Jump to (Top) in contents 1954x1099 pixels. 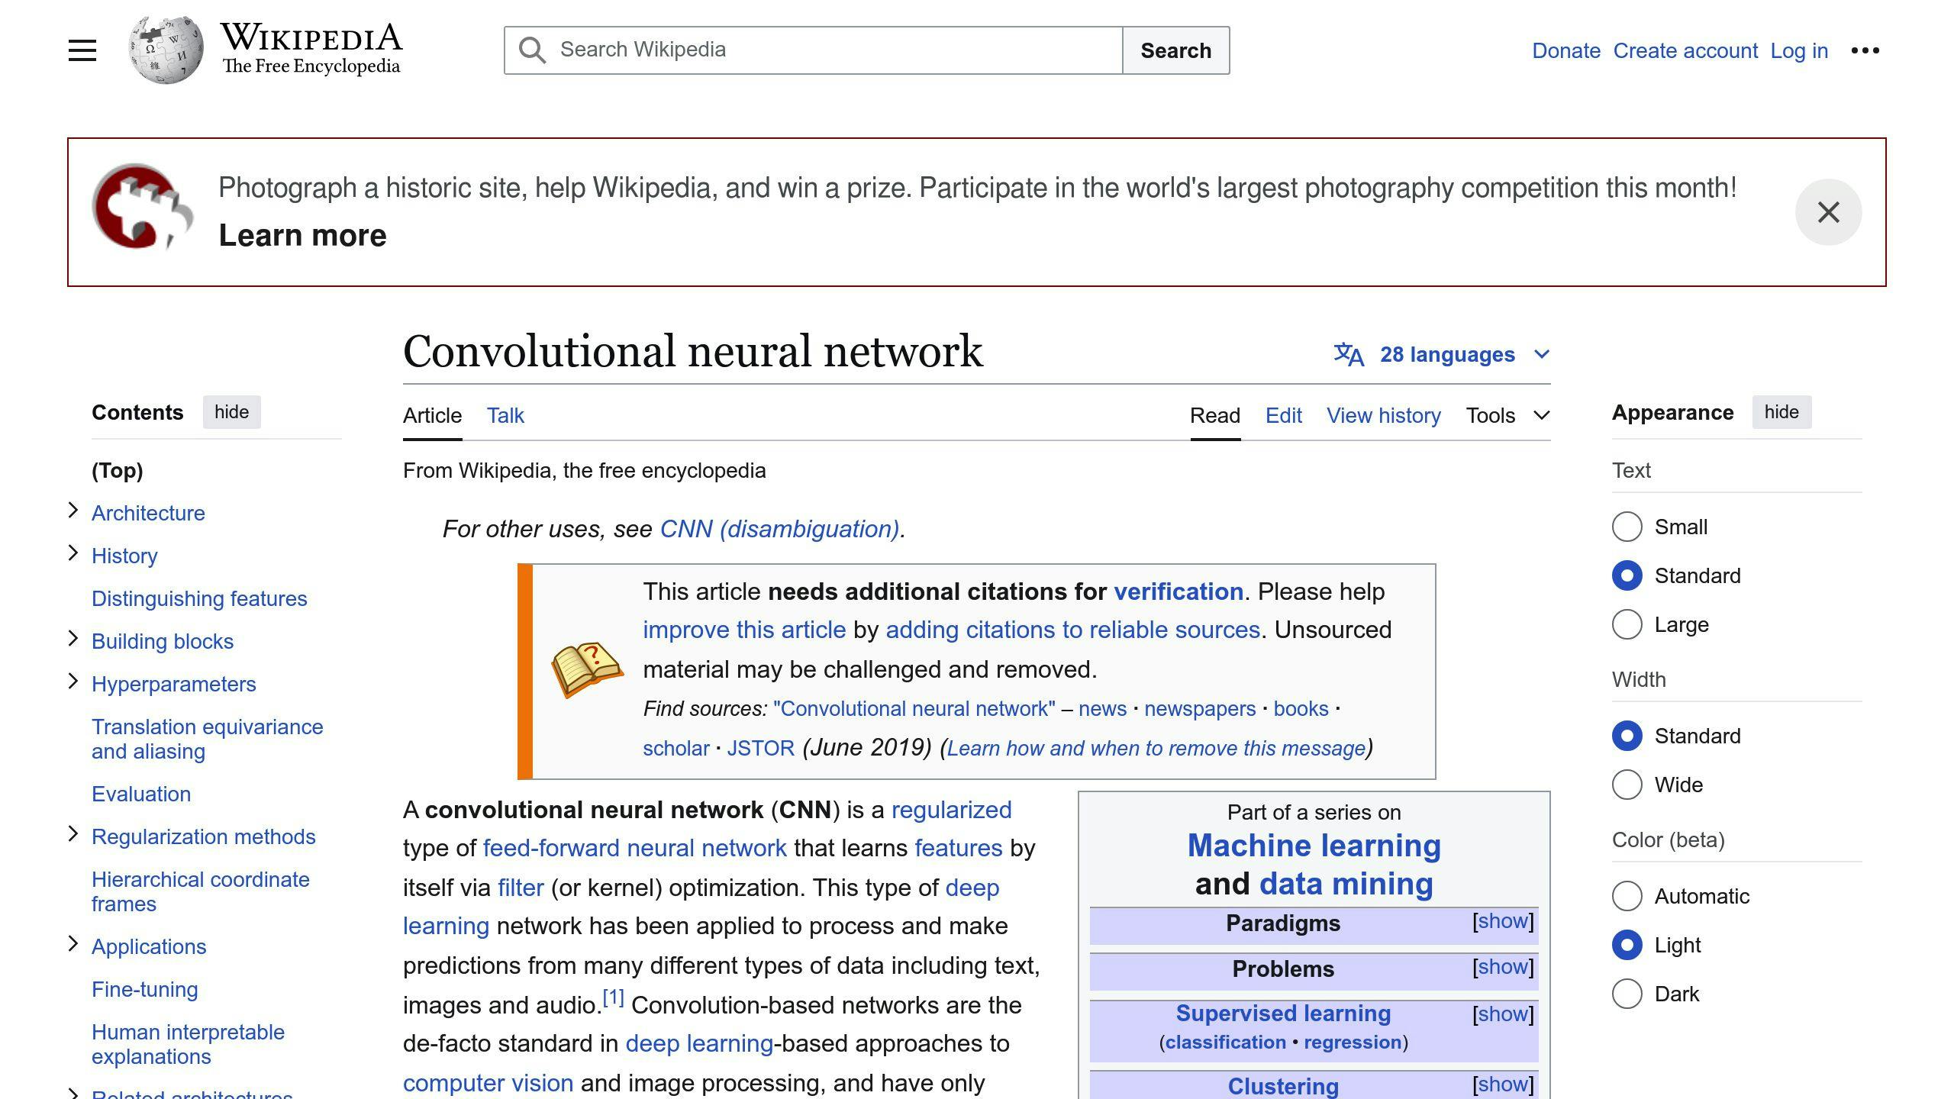pos(118,470)
